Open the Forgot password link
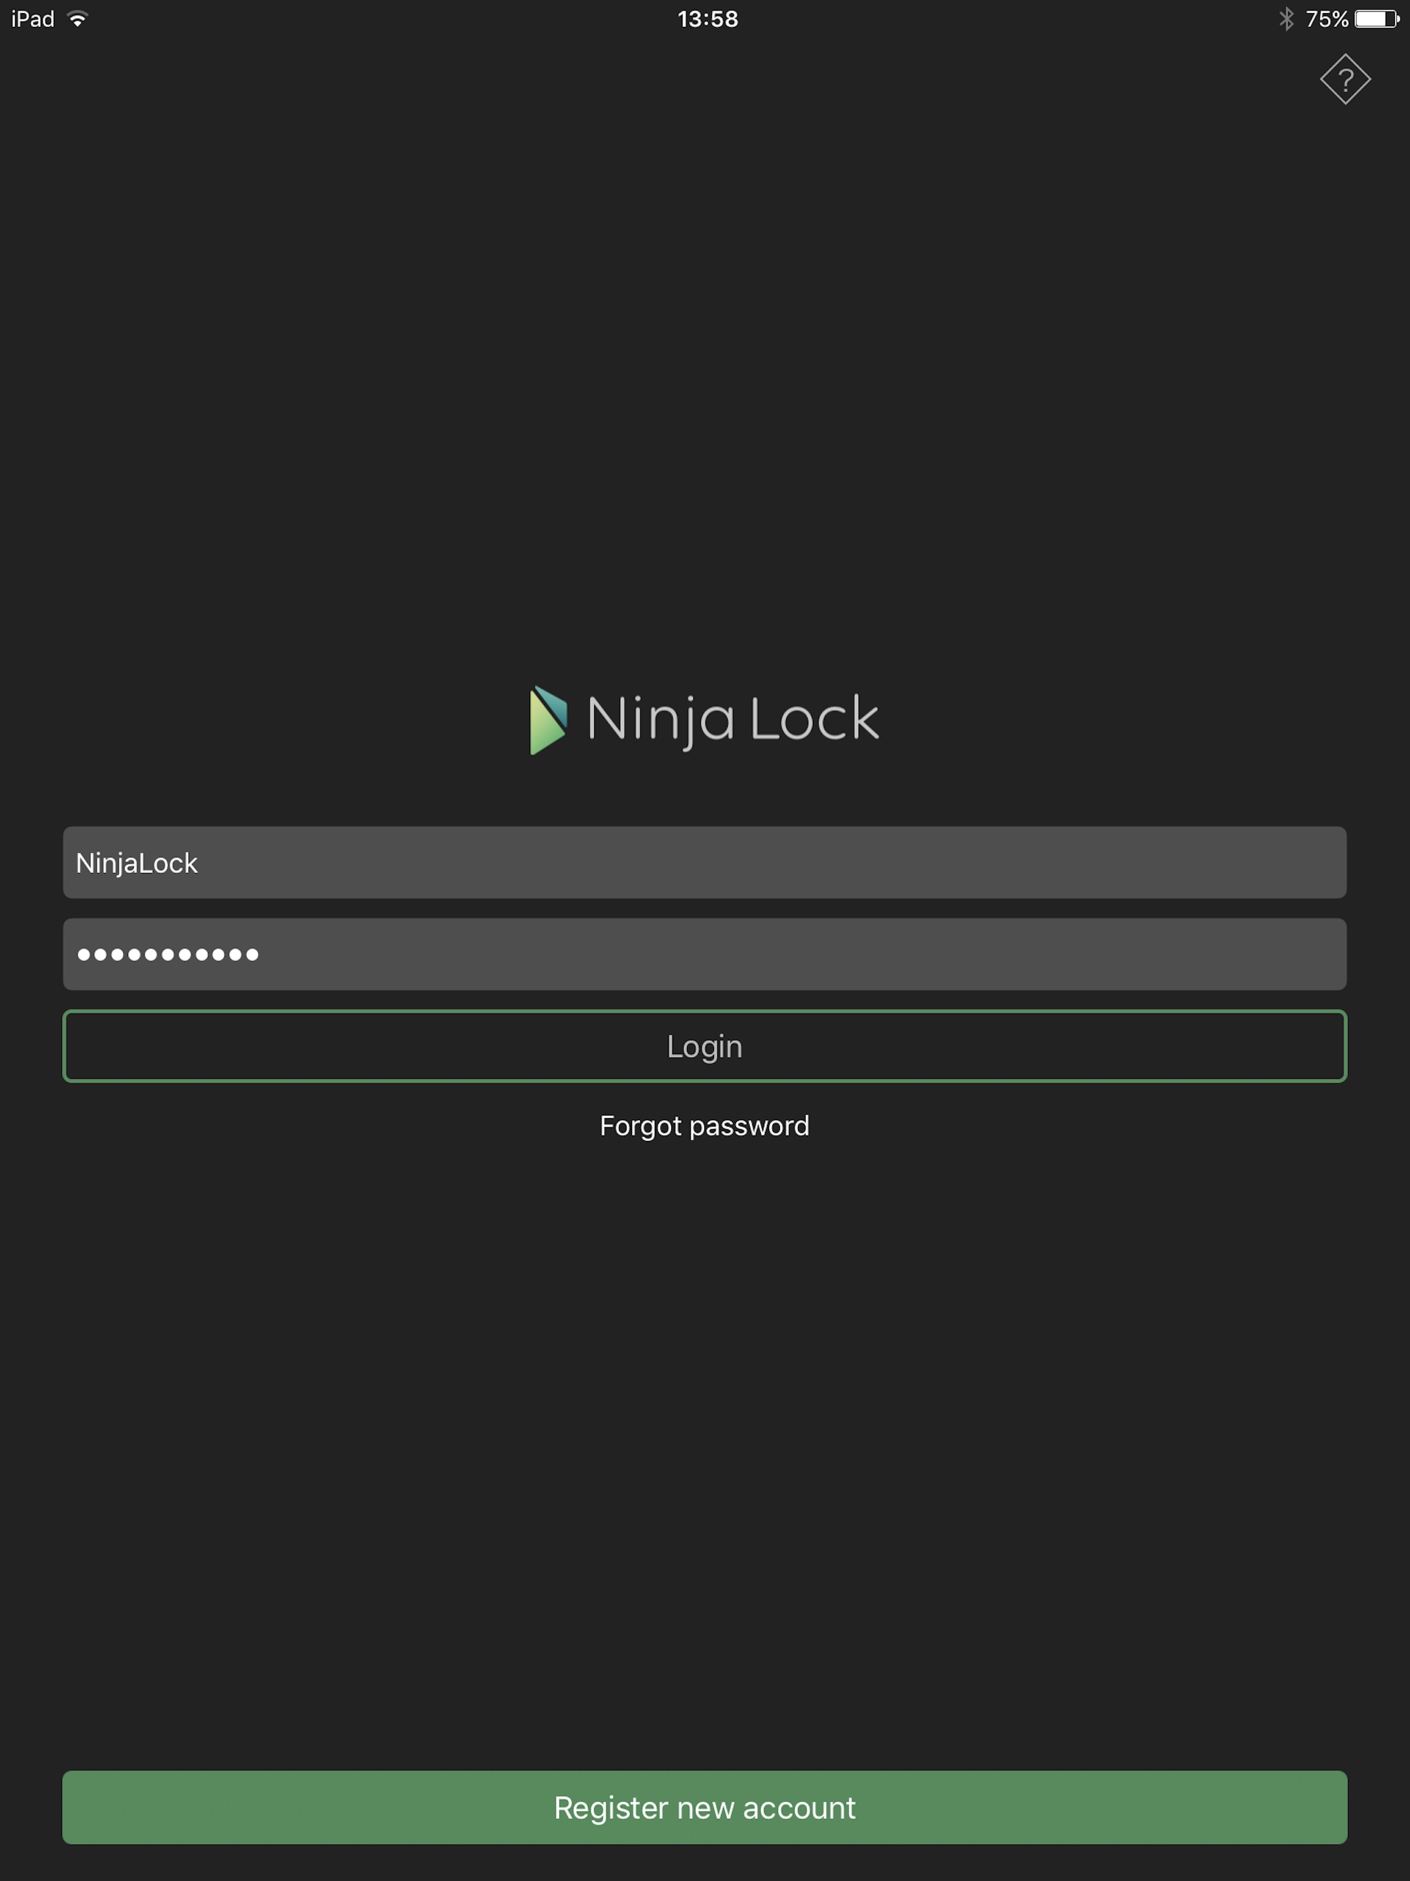Viewport: 1410px width, 1881px height. point(704,1126)
